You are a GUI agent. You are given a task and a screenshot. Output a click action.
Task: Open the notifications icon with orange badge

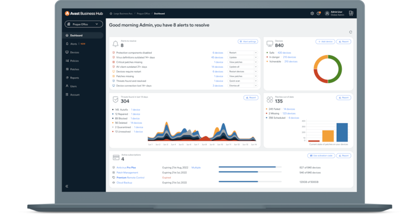[318, 13]
